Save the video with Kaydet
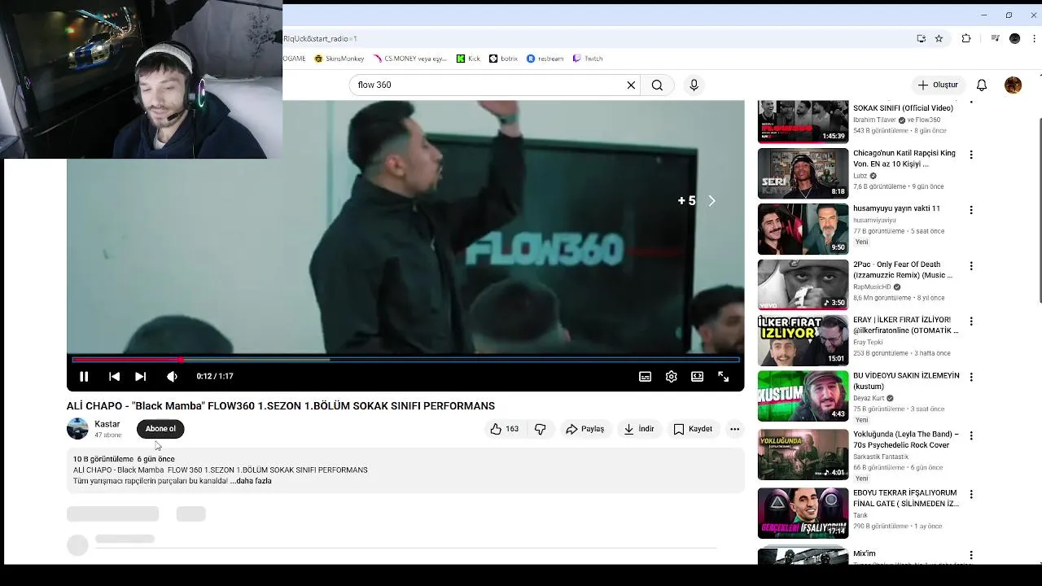 (693, 429)
